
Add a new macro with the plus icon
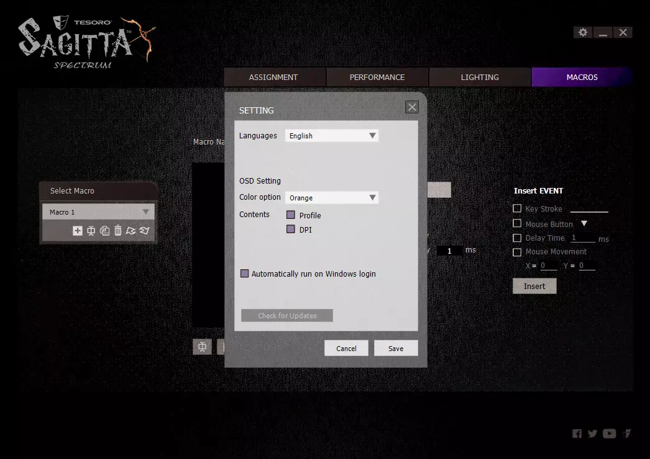pos(78,231)
